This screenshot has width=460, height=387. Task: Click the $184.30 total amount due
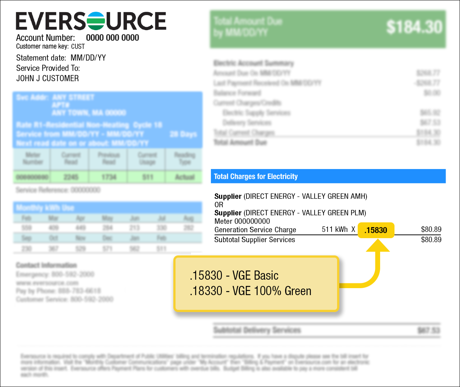tap(414, 27)
